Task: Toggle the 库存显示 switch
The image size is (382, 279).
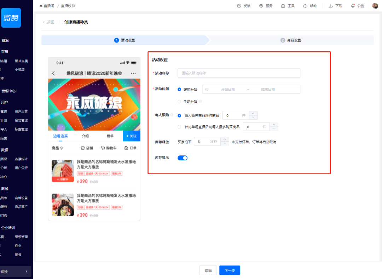Action: point(183,158)
